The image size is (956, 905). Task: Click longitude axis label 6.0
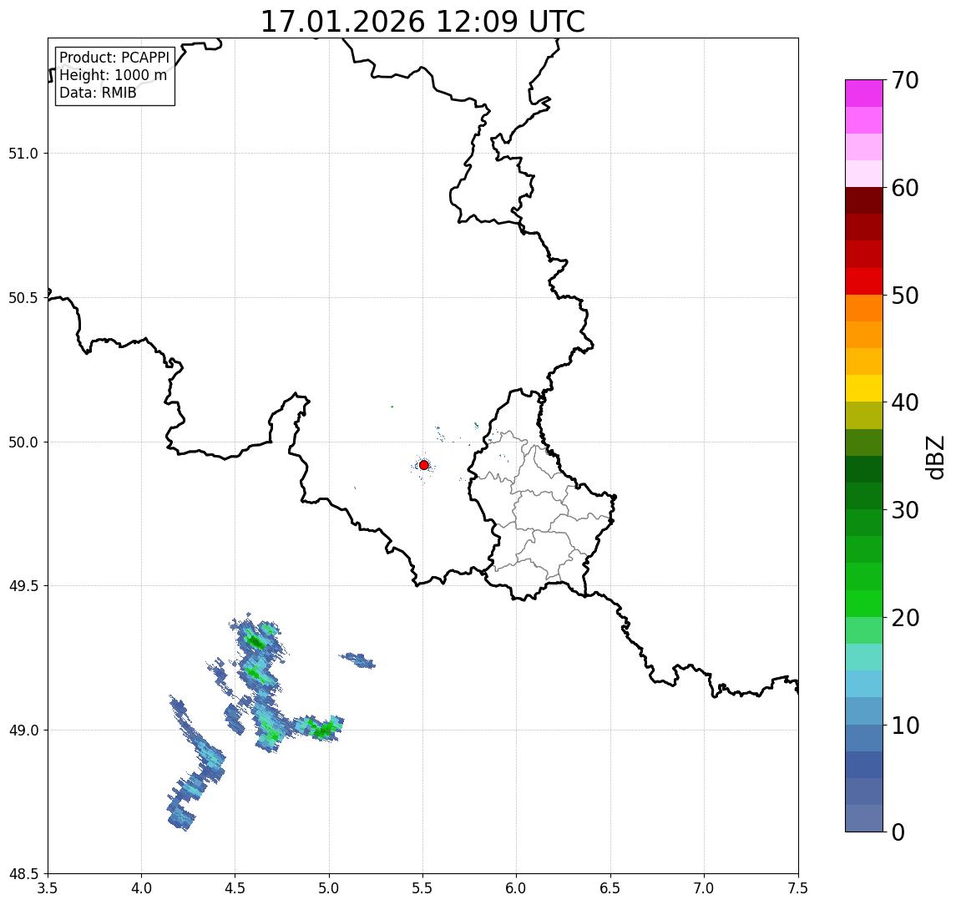pyautogui.click(x=517, y=888)
